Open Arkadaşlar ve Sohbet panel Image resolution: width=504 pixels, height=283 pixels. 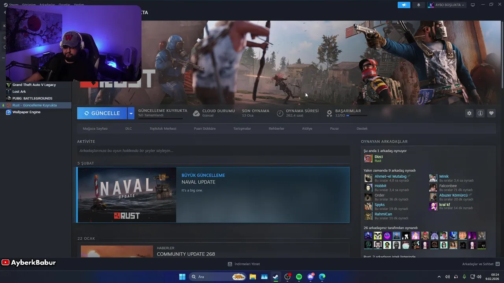(481, 264)
